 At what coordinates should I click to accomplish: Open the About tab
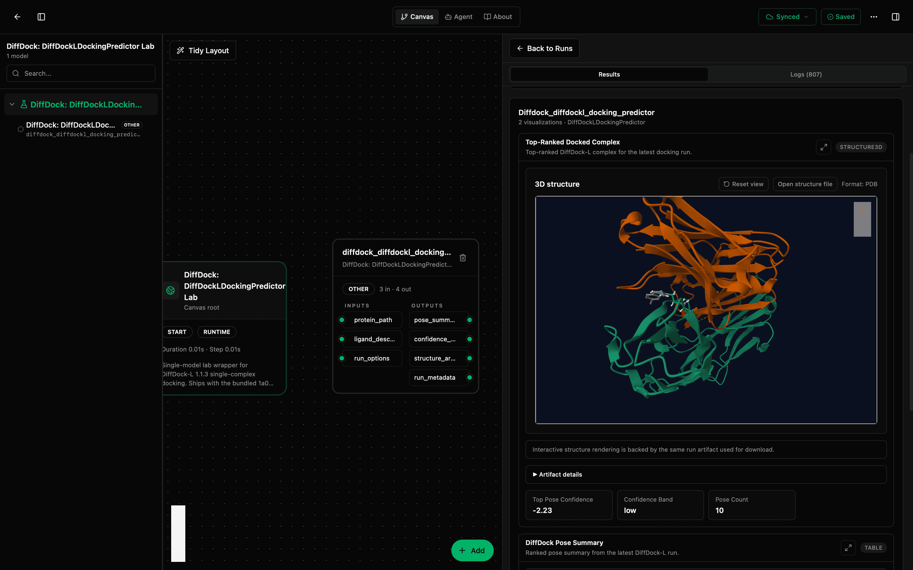click(498, 17)
